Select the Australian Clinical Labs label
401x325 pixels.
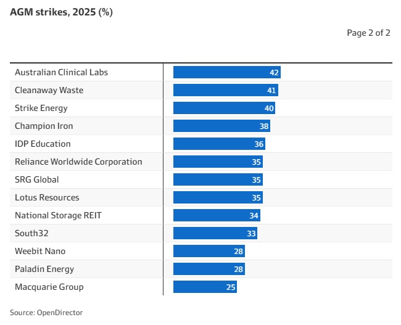click(x=61, y=72)
